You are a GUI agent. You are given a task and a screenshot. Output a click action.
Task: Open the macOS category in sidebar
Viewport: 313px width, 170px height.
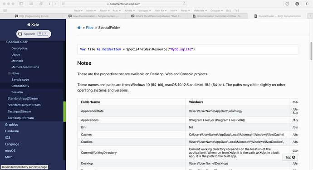click(10, 151)
